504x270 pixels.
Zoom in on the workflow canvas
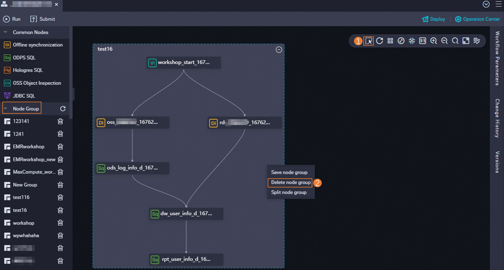(x=434, y=41)
